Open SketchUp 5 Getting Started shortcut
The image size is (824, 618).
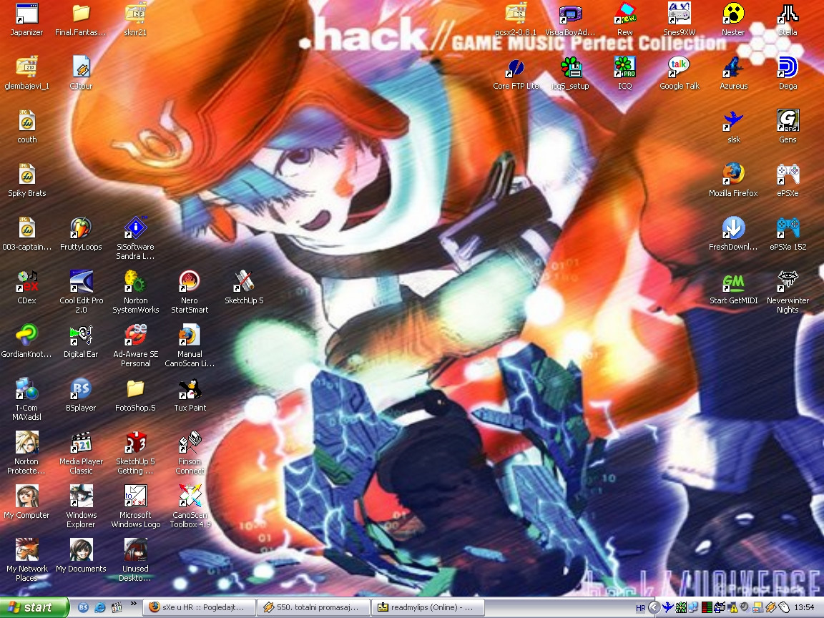[135, 453]
